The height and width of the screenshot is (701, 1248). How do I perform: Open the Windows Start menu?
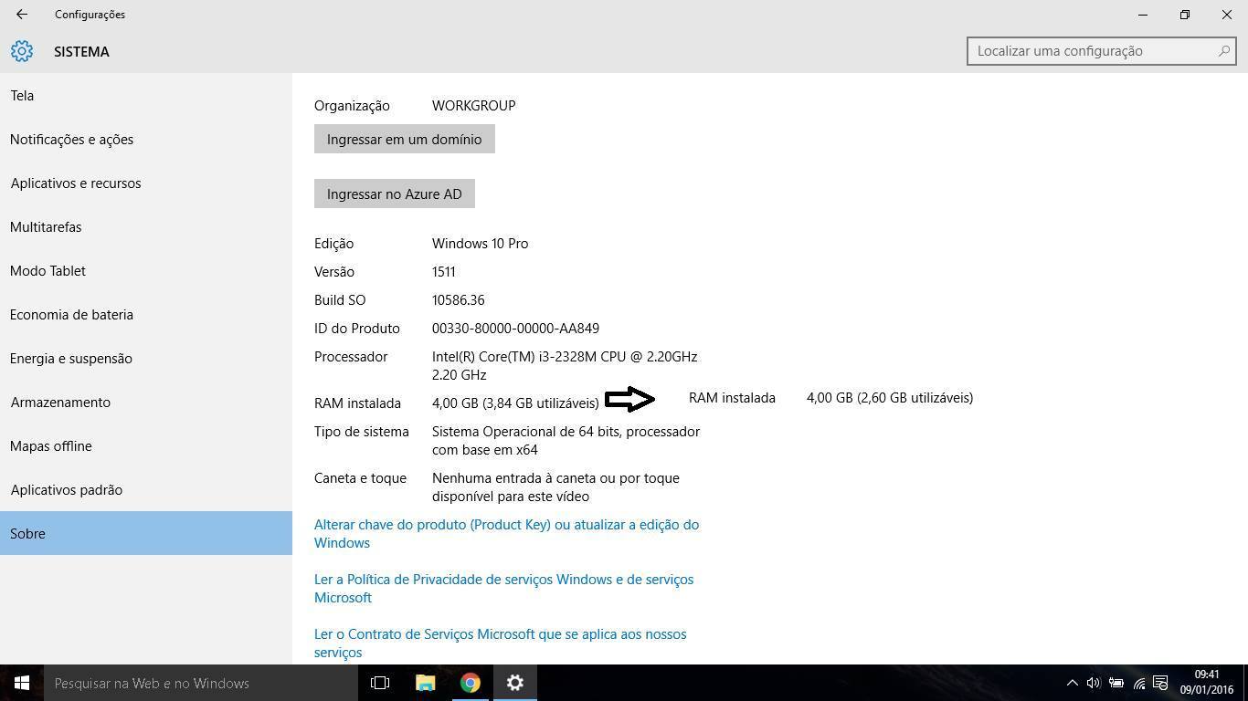pyautogui.click(x=22, y=683)
